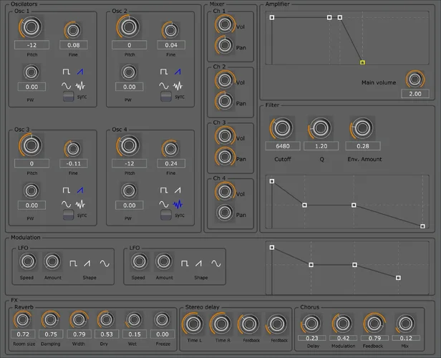The width and height of the screenshot is (441, 358).
Task: Set the left LFO shape to square
Action: pos(74,263)
